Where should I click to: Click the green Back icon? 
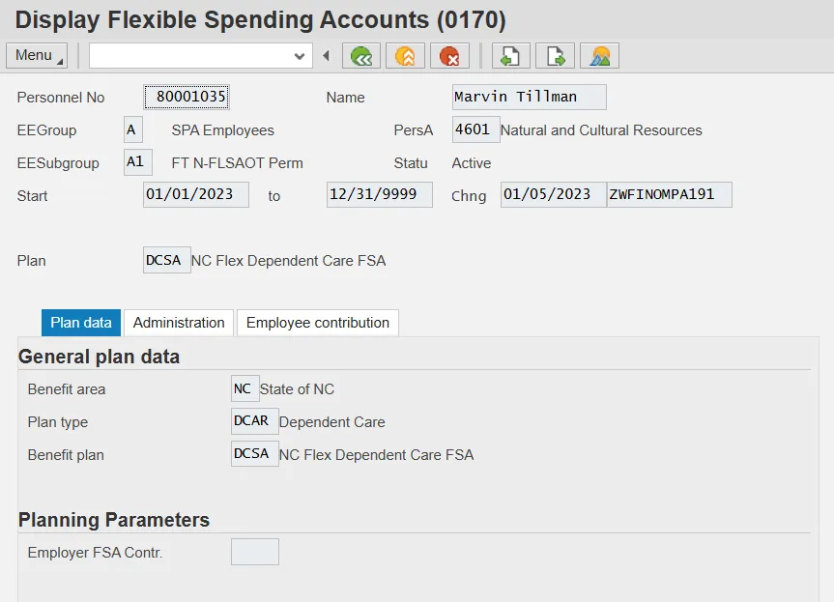click(x=361, y=56)
